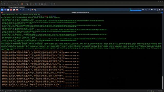This screenshot has width=164, height=92.
Task: Open the display tray icon
Action: 143,10
